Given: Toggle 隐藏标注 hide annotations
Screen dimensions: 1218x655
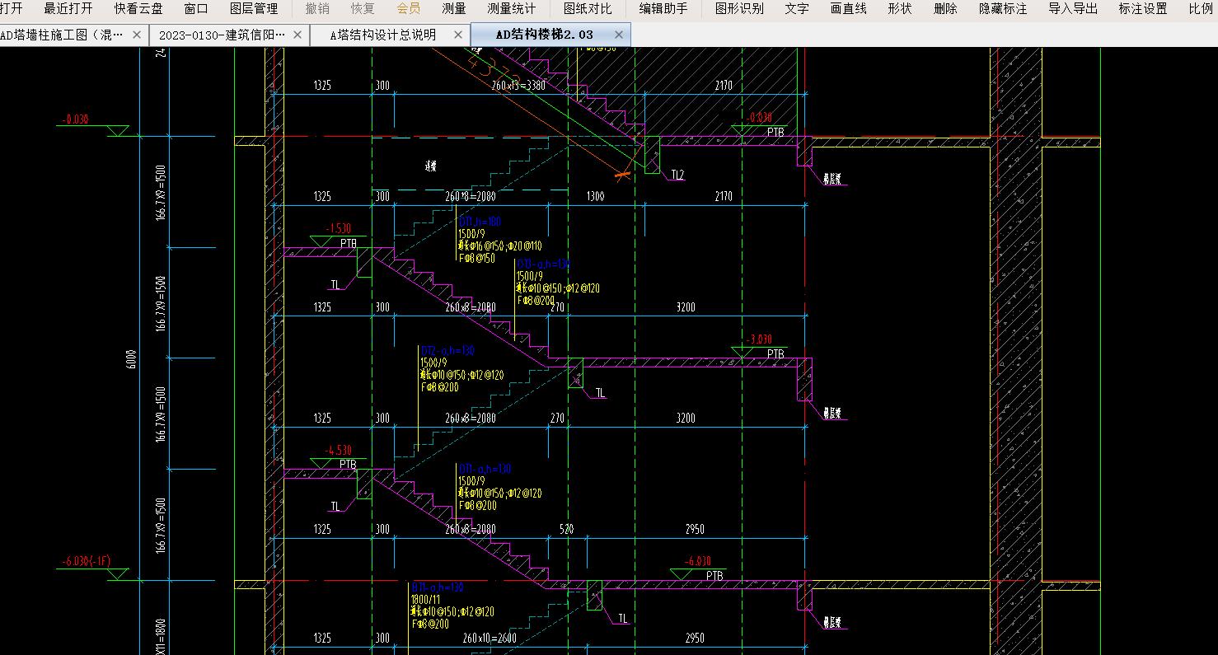Looking at the screenshot, I should pos(1004,9).
